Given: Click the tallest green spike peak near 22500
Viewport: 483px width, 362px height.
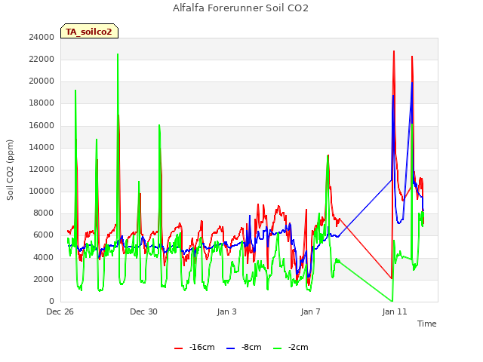Looking at the screenshot, I should (118, 54).
